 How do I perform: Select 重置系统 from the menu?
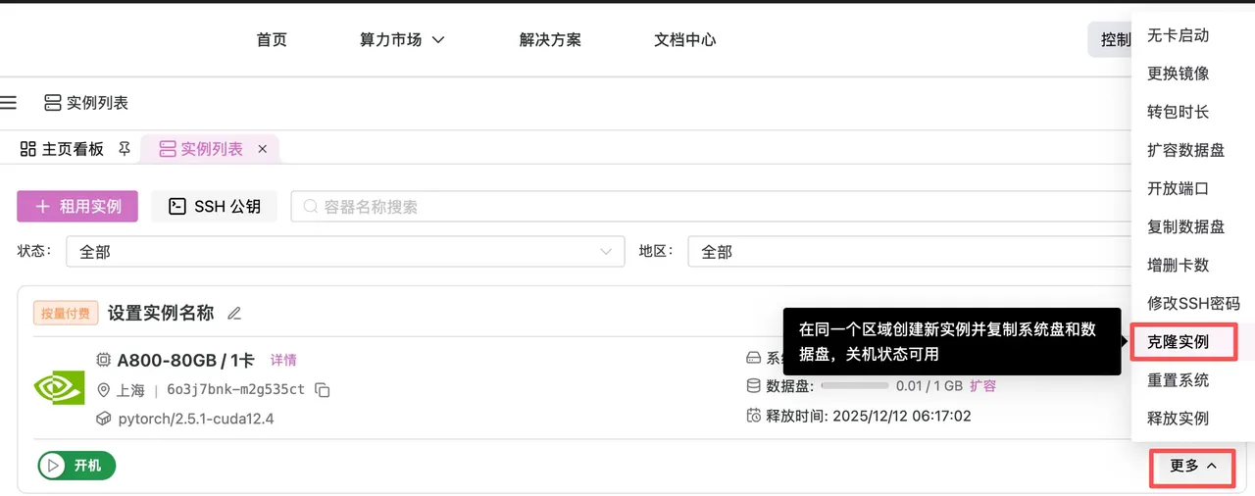click(x=1179, y=380)
